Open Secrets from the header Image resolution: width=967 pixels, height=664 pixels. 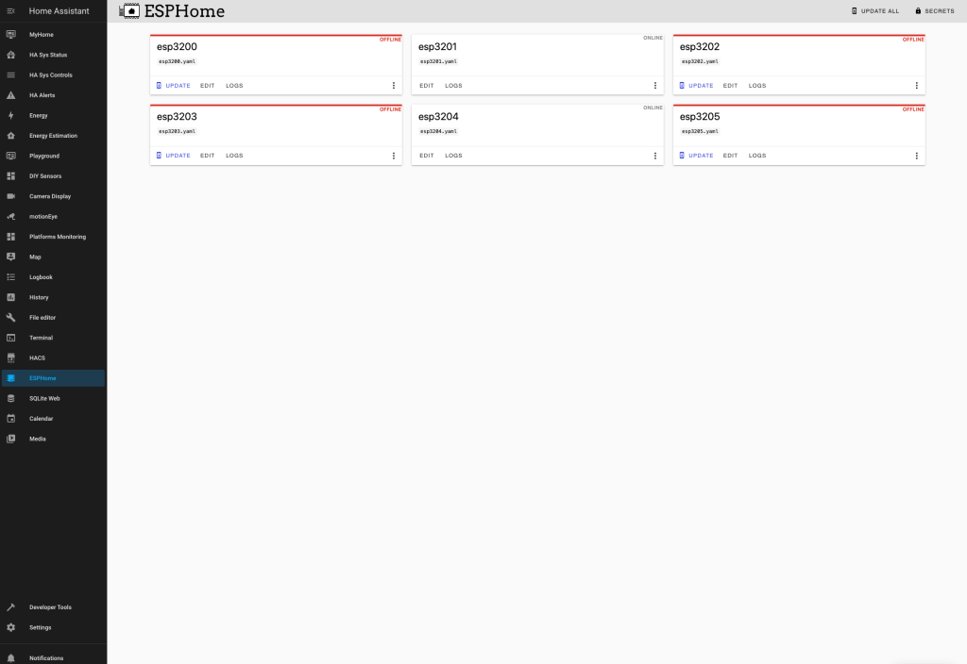click(x=934, y=11)
